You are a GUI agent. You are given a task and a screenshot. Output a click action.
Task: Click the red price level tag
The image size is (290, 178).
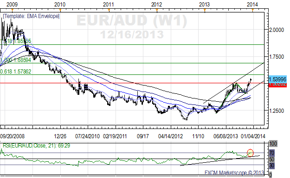point(277,85)
